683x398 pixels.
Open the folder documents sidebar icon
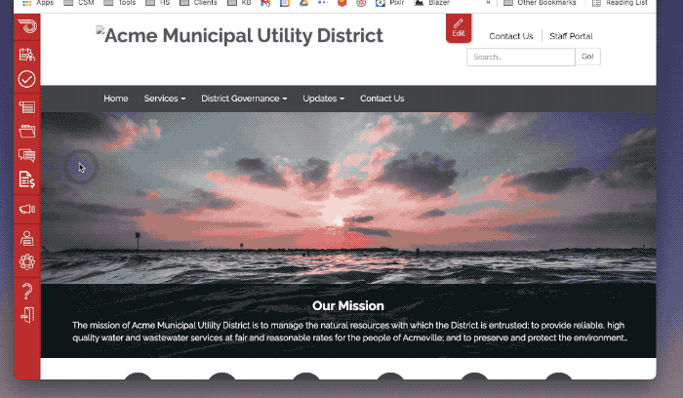(27, 131)
